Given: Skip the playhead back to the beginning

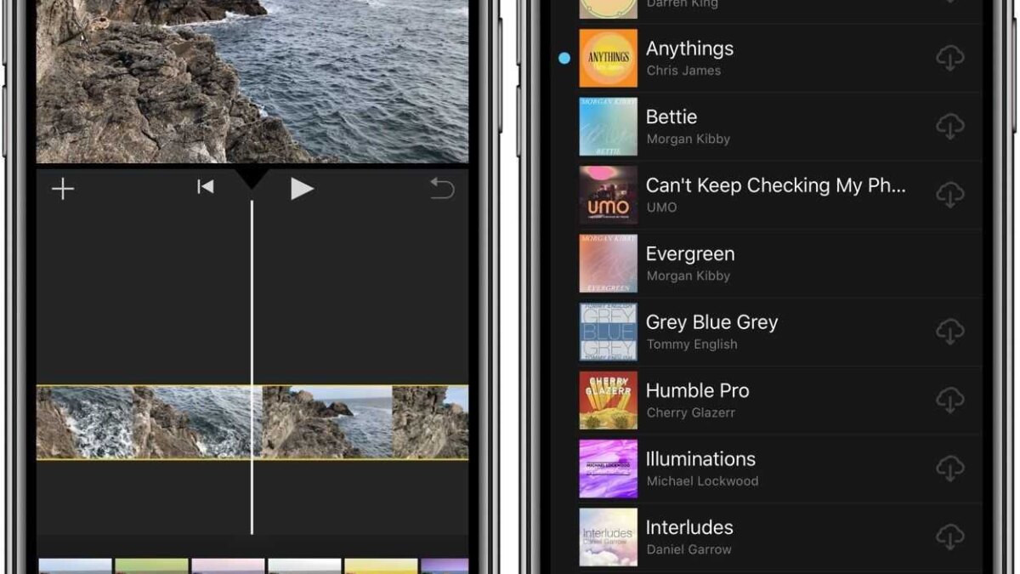Looking at the screenshot, I should tap(206, 189).
